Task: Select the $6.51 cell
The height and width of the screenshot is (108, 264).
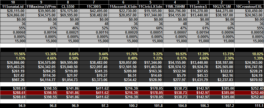Action: coord(123,75)
